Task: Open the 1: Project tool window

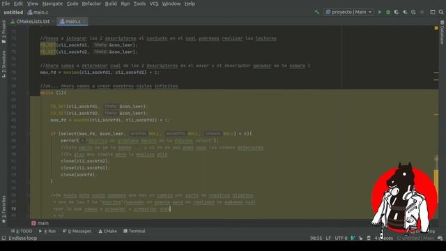Action: pos(3,31)
